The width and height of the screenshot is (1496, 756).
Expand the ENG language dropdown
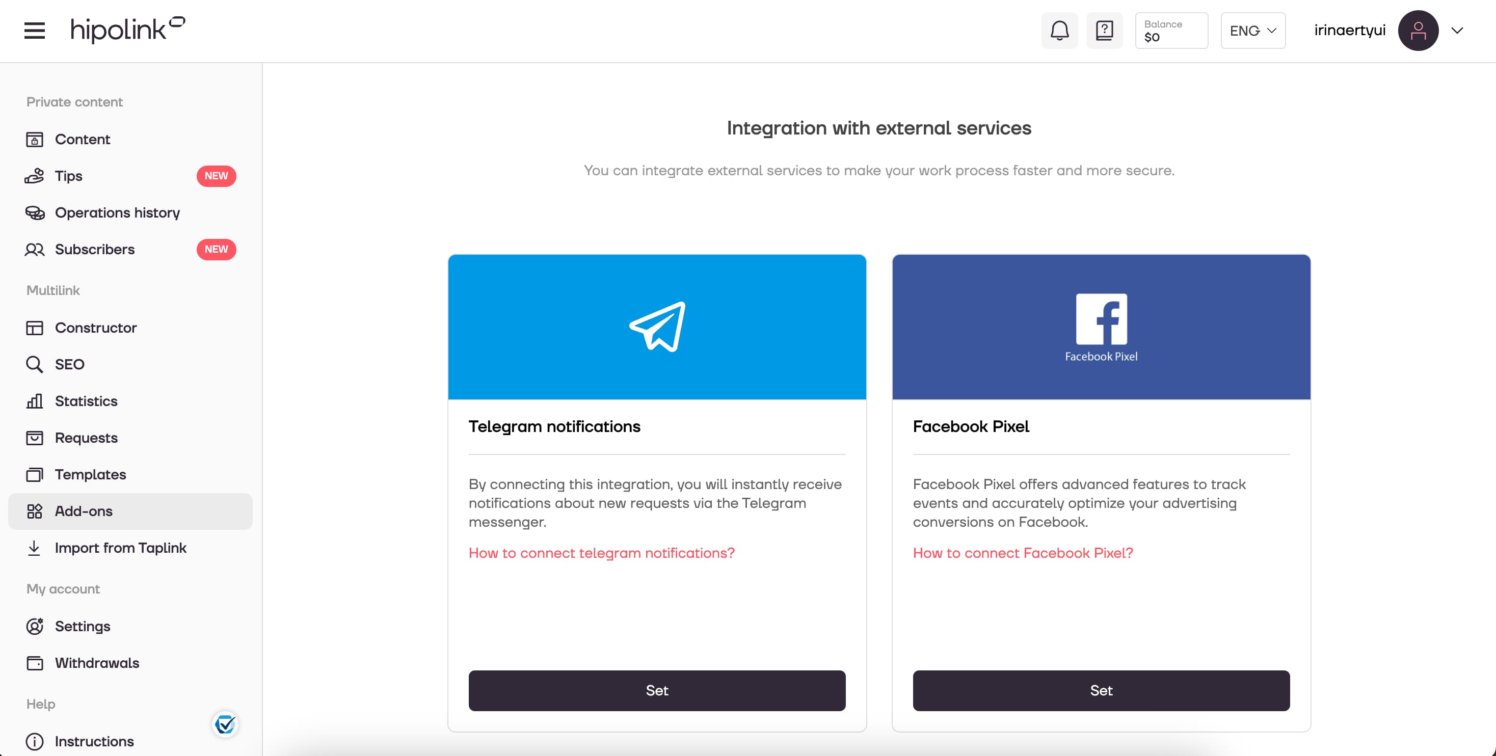(1252, 30)
